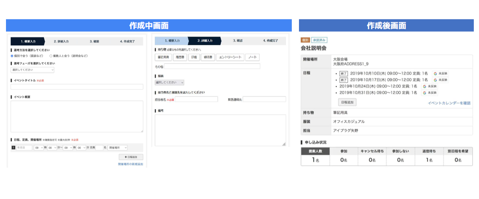Click the 終了 label on 10月10日 row

coord(344,73)
